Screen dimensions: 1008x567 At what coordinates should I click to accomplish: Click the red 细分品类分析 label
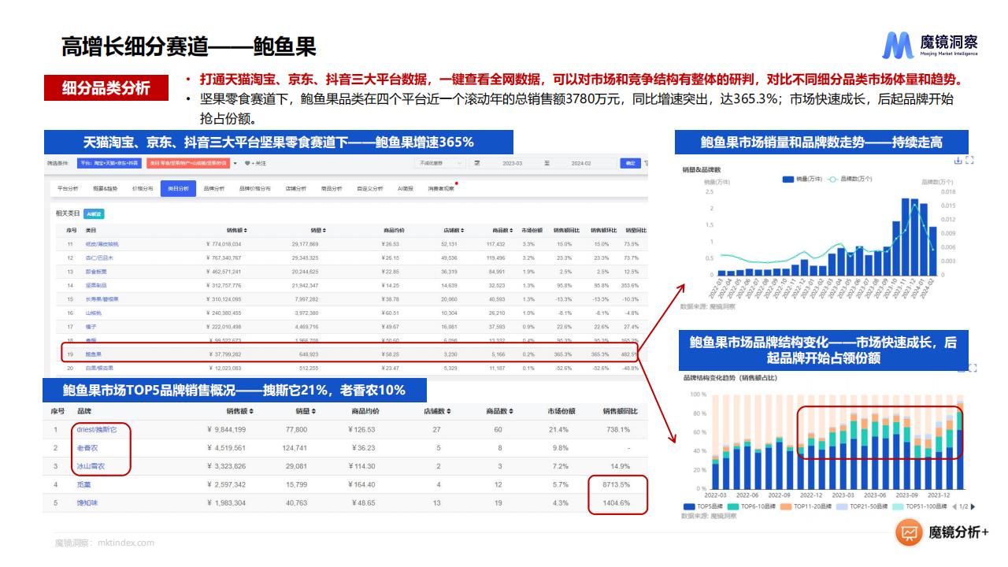pyautogui.click(x=106, y=87)
